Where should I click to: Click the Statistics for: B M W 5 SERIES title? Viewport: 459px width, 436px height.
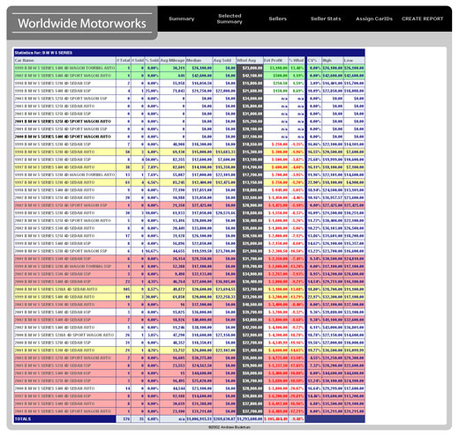pos(43,53)
